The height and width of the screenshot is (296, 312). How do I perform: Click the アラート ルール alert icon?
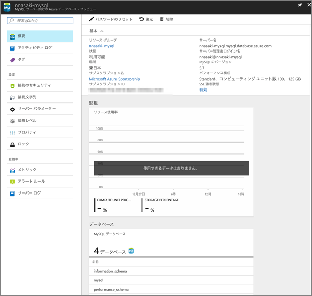[x=12, y=182]
